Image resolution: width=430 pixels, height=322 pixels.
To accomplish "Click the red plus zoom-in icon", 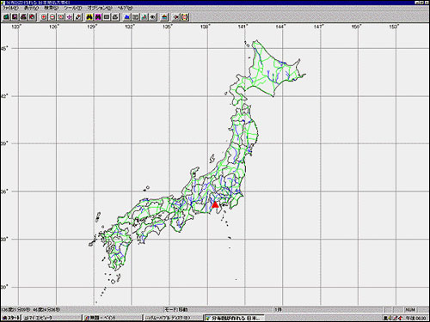I will (44, 17).
